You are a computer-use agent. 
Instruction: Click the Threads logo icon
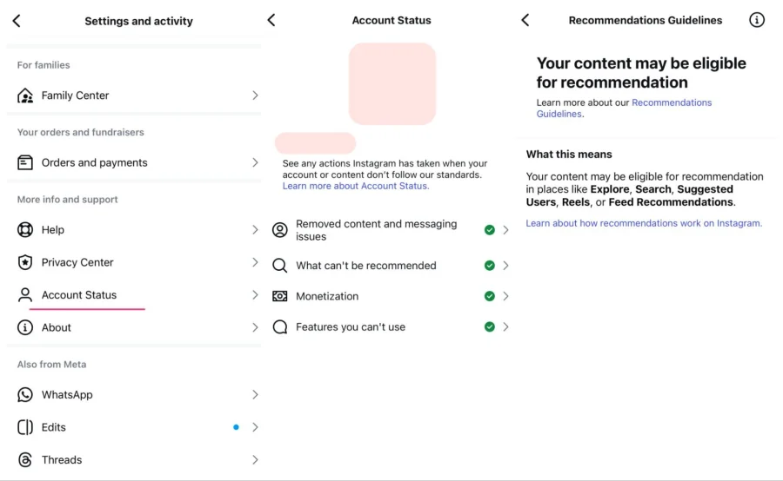point(25,460)
